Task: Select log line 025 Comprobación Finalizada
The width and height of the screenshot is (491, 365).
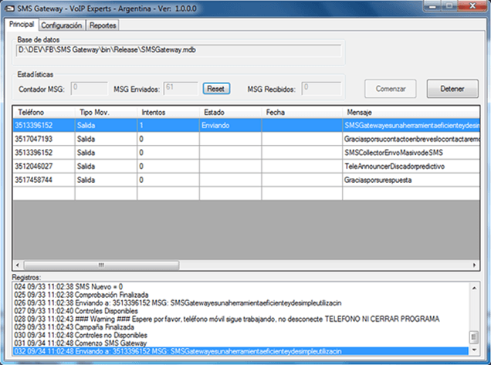Action: (241, 295)
